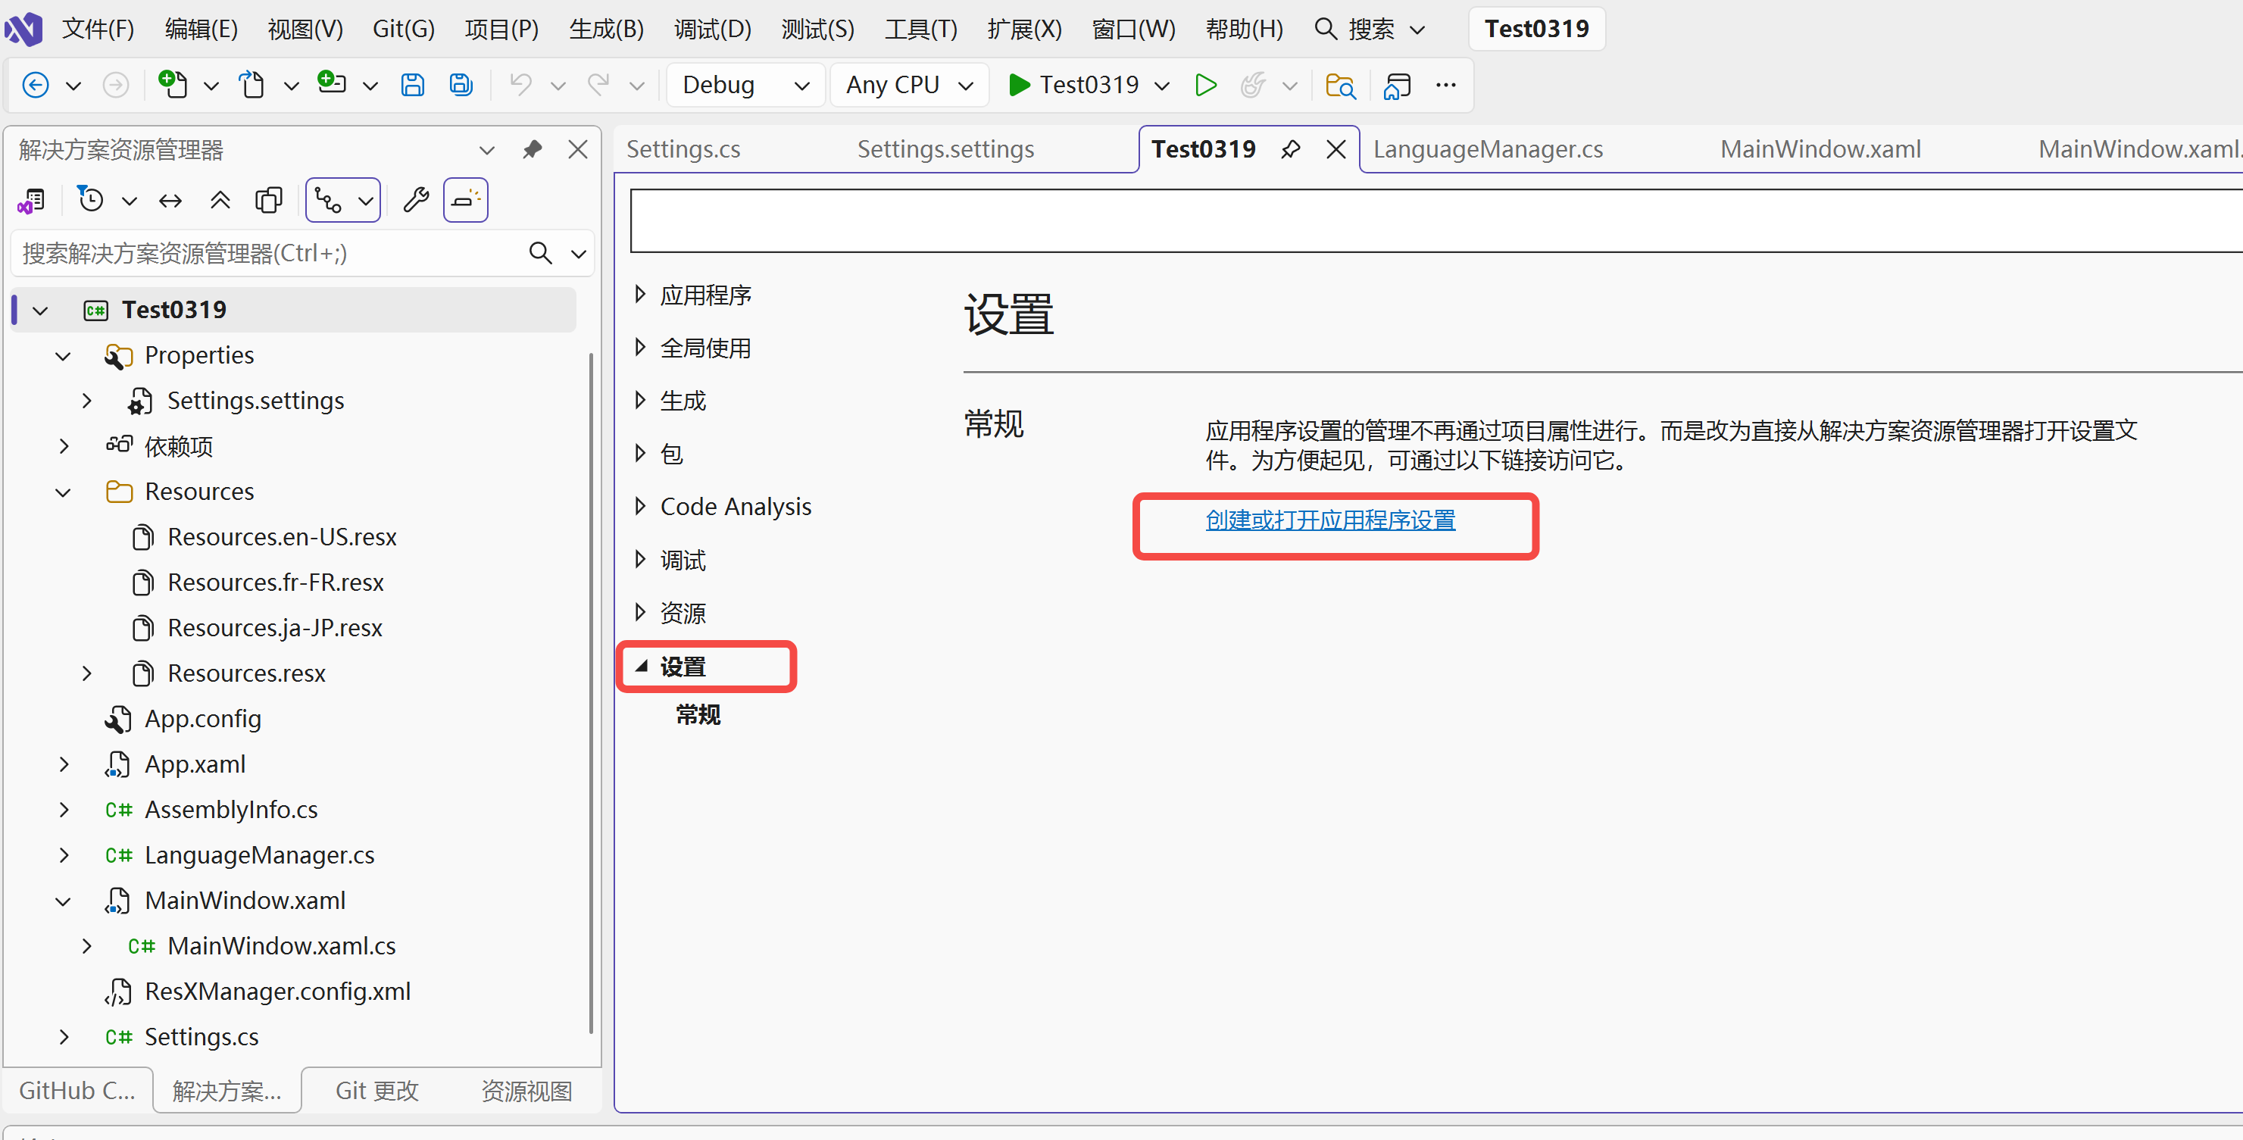Viewport: 2243px width, 1140px height.
Task: Click Collapse All in Solution Explorer
Action: [220, 201]
